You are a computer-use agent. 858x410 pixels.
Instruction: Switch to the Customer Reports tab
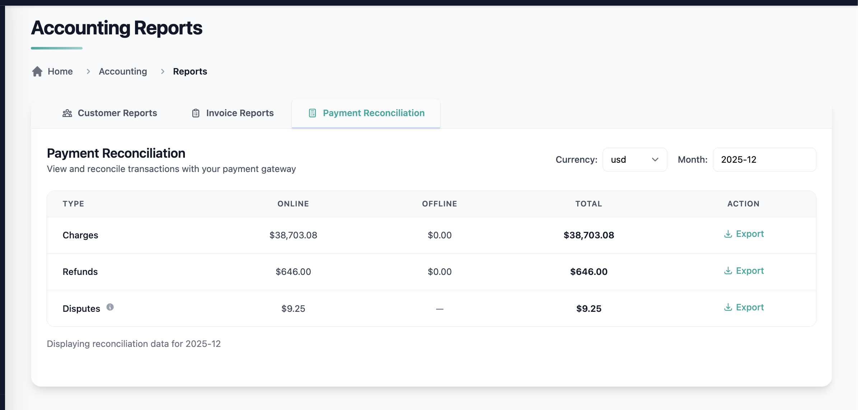click(x=117, y=113)
